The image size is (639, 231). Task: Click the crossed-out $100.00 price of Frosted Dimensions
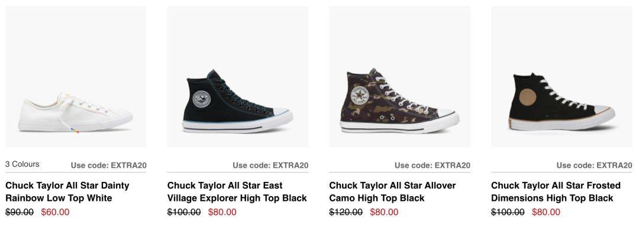click(x=508, y=212)
